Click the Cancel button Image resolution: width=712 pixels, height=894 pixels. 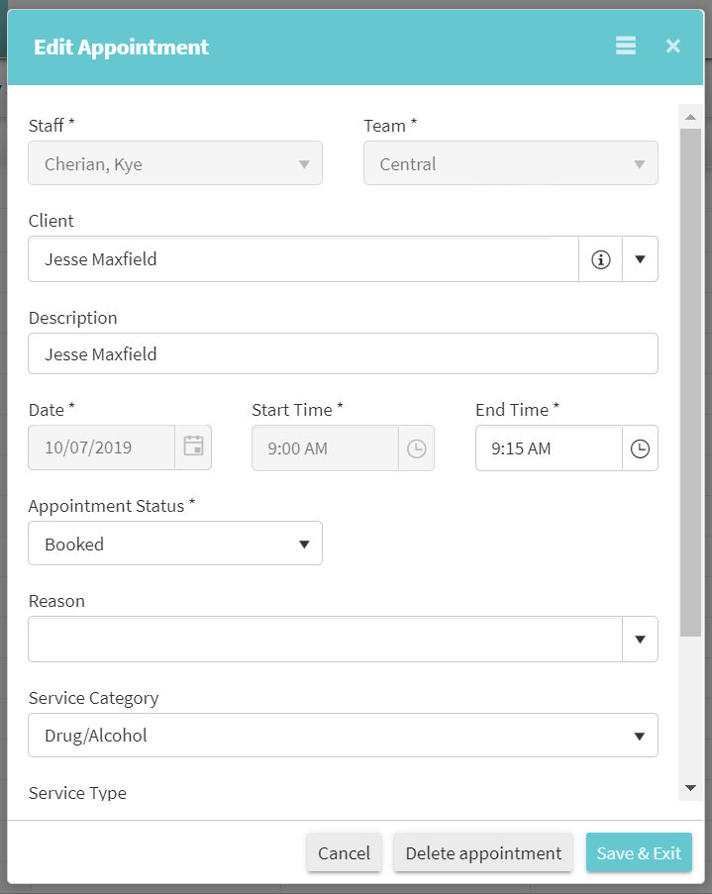[344, 852]
